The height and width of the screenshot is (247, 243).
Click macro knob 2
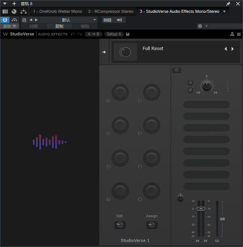(151, 92)
